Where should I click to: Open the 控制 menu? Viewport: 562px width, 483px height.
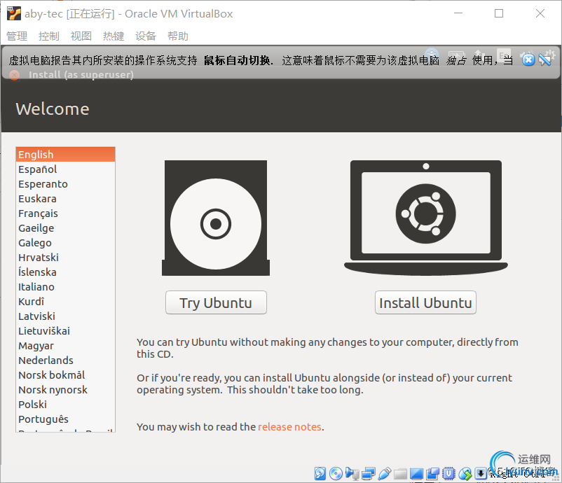49,36
